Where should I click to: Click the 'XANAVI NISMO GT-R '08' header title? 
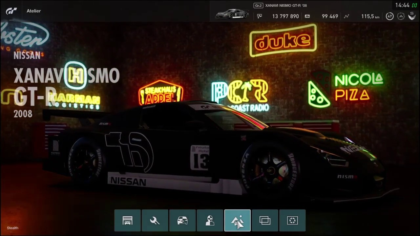pos(286,6)
